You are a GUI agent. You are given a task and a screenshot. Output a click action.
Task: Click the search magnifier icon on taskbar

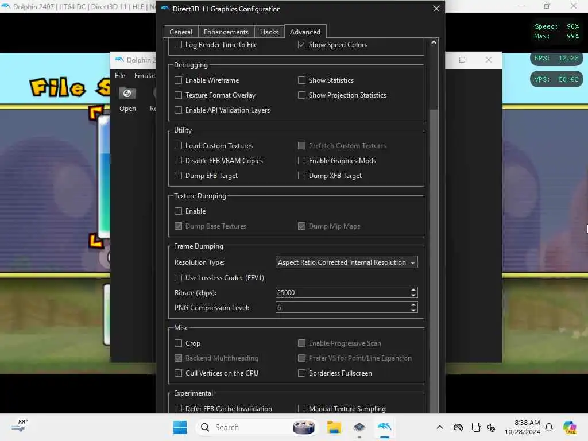(205, 427)
